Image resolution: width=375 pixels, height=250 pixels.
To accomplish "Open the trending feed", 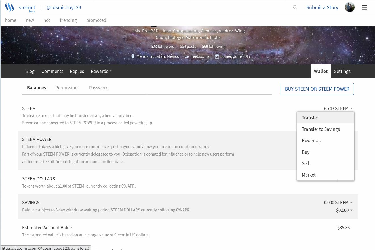I will (x=68, y=20).
